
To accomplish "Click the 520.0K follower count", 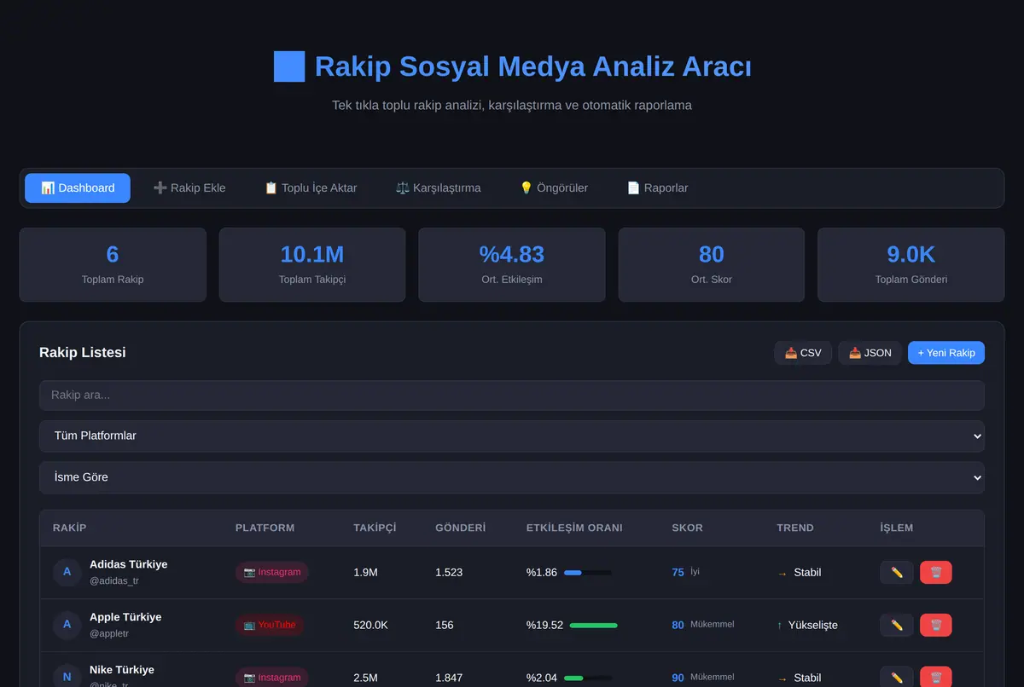I will coord(371,625).
